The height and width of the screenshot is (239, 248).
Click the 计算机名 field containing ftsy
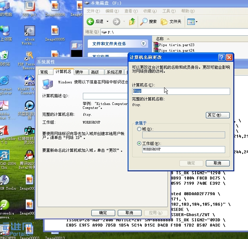[181, 91]
